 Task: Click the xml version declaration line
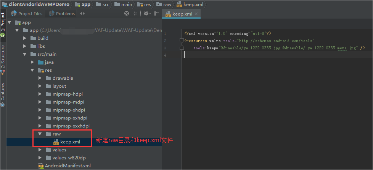[228, 34]
